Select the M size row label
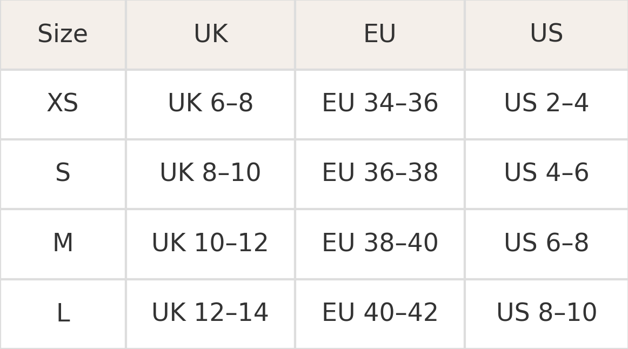 [x=63, y=244]
